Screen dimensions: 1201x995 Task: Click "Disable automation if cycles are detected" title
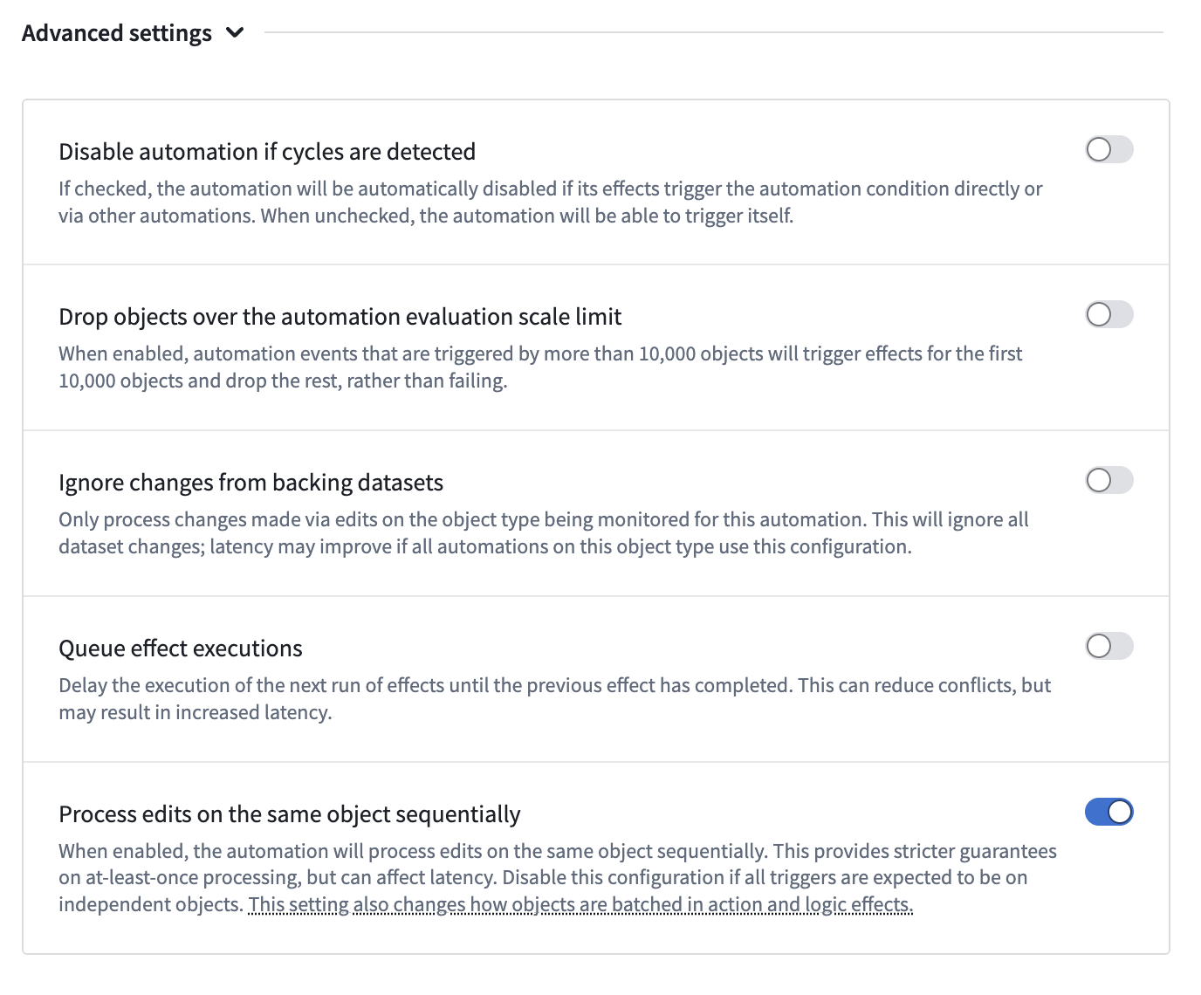pos(267,152)
